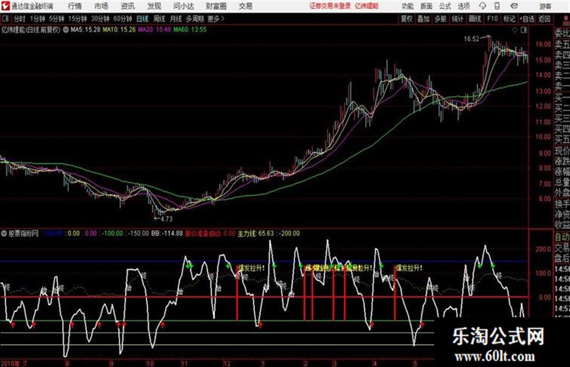
Task: Open the 资讯 menu
Action: coord(128,6)
